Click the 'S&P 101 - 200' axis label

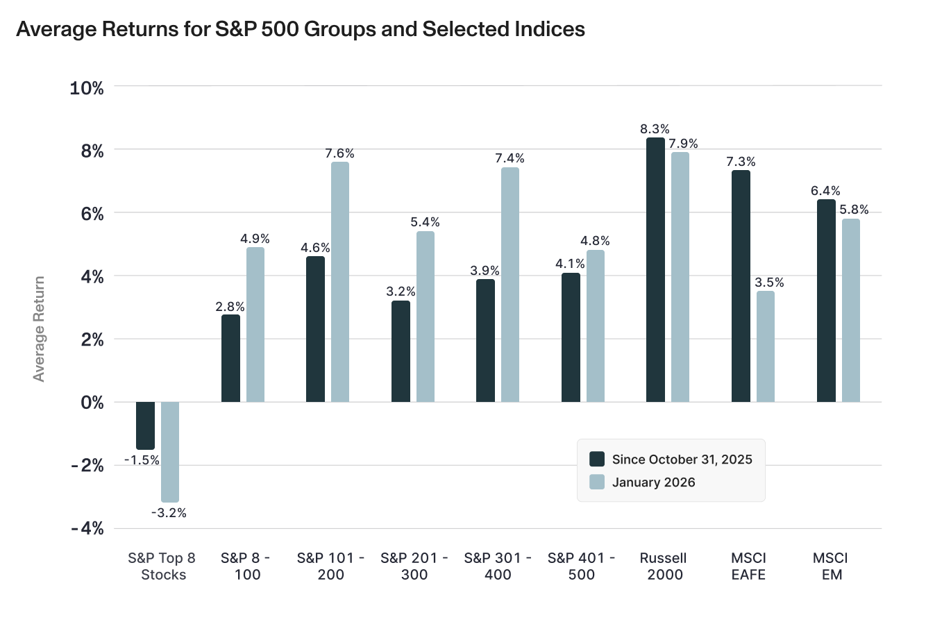coord(330,566)
